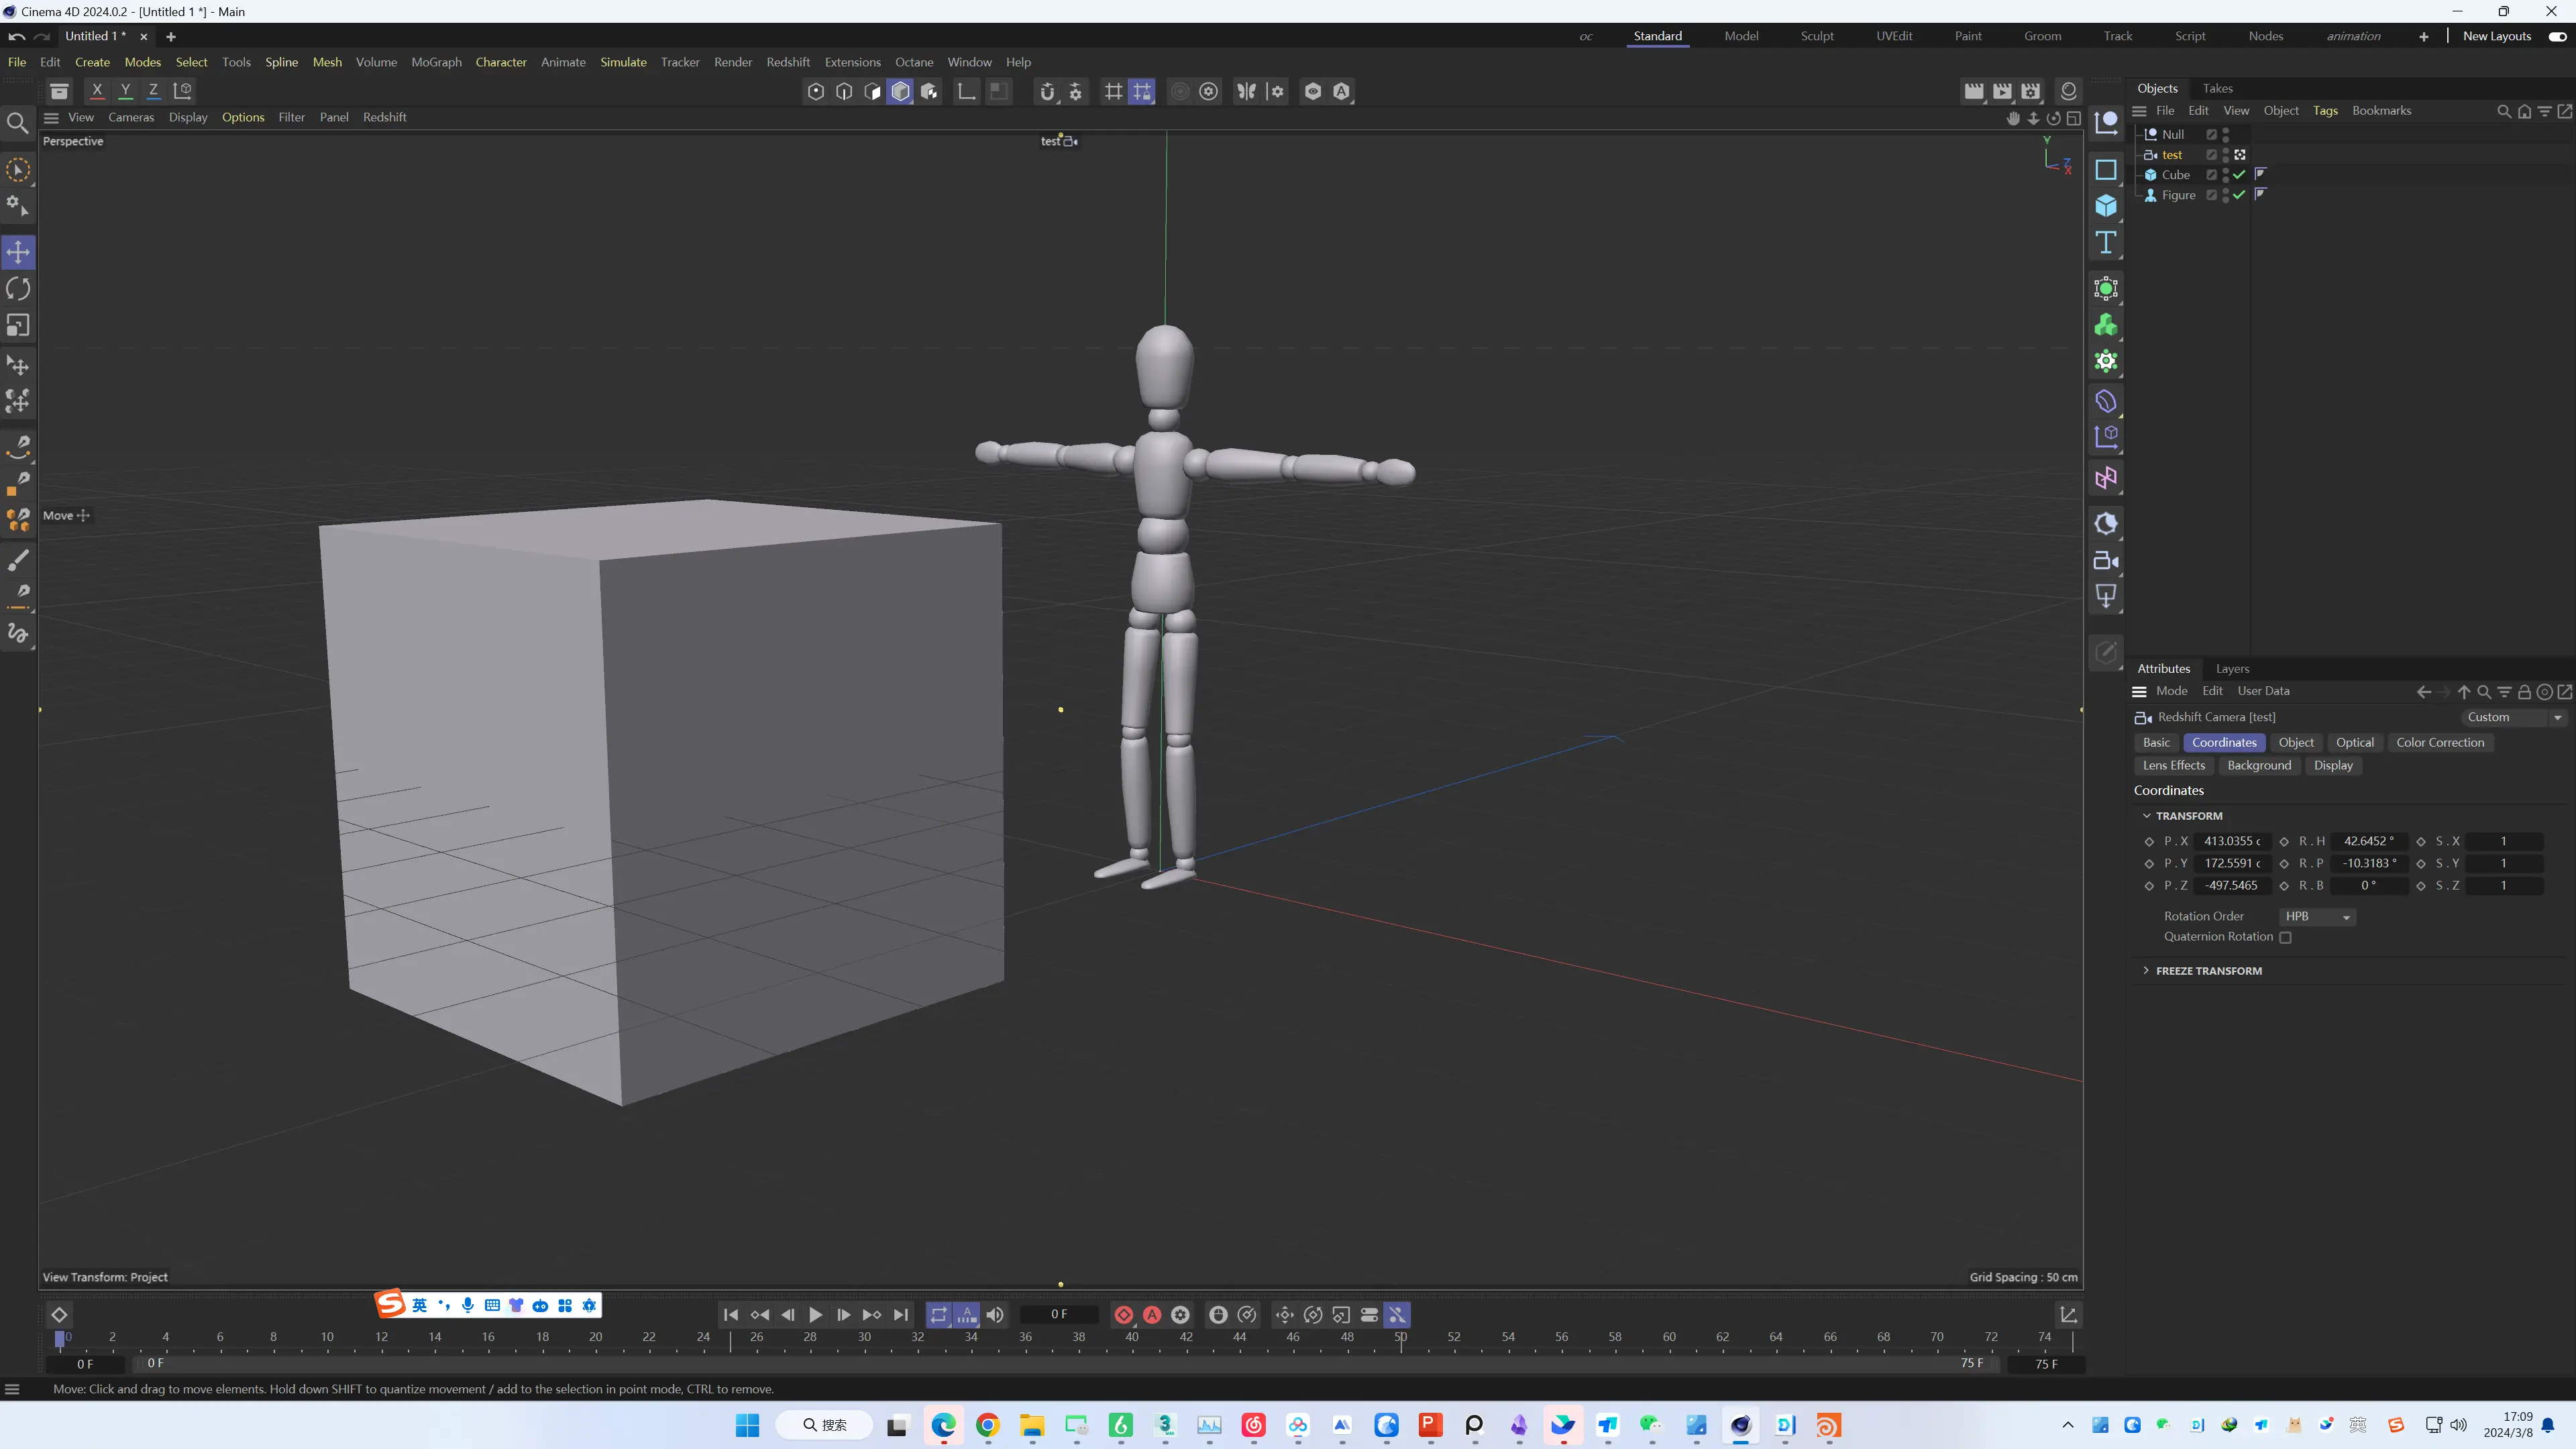Add a Null object from palette

(2106, 123)
